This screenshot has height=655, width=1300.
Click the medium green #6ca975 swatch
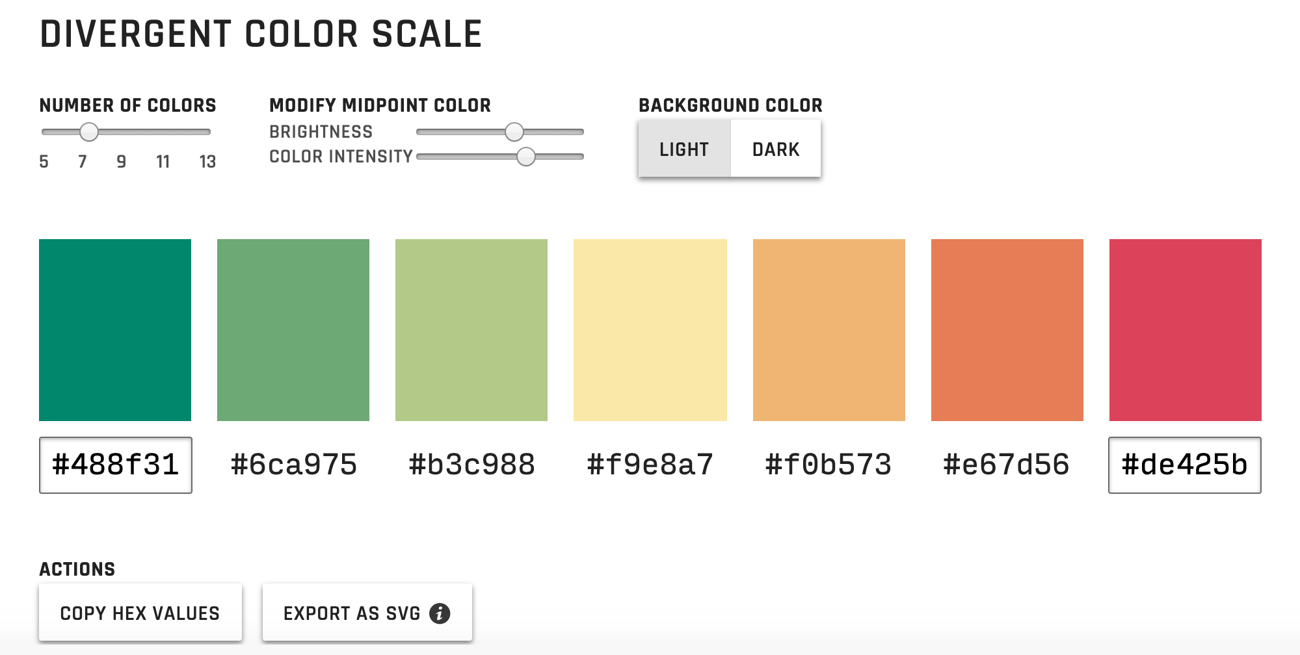coord(293,330)
